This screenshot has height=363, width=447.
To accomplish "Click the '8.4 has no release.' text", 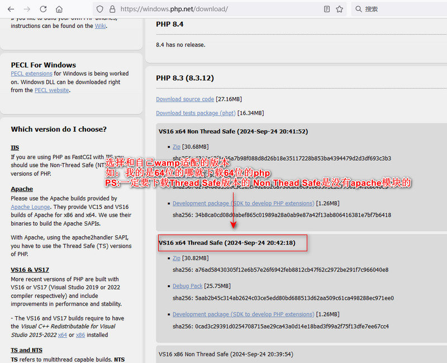I will [180, 45].
